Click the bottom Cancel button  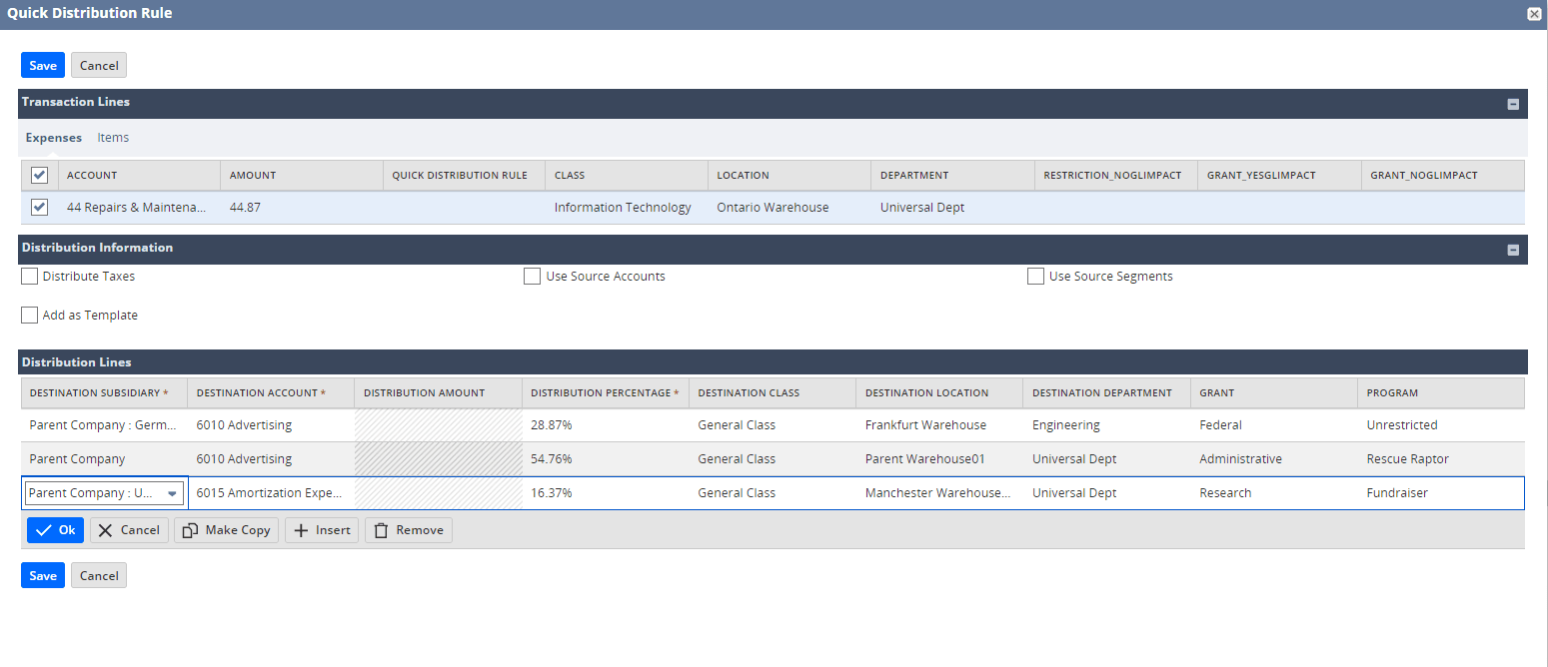[x=99, y=576]
